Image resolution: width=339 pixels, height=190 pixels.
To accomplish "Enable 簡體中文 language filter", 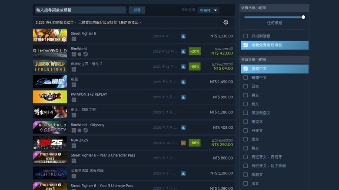I will pos(246,77).
